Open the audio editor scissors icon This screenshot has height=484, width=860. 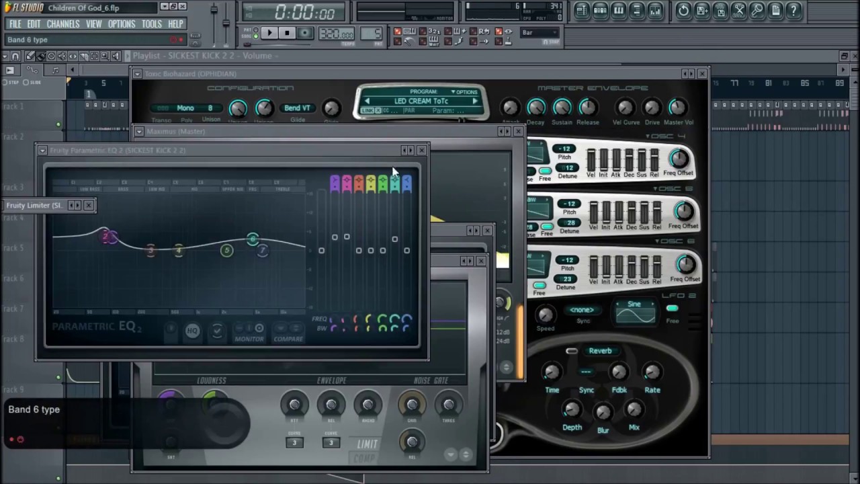[x=738, y=10]
